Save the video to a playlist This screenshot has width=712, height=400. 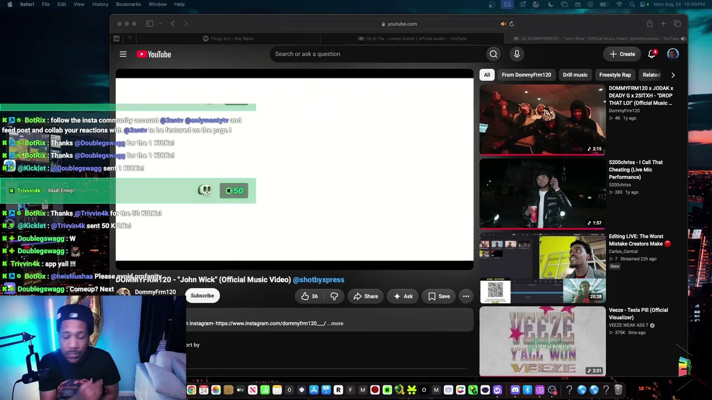[438, 296]
